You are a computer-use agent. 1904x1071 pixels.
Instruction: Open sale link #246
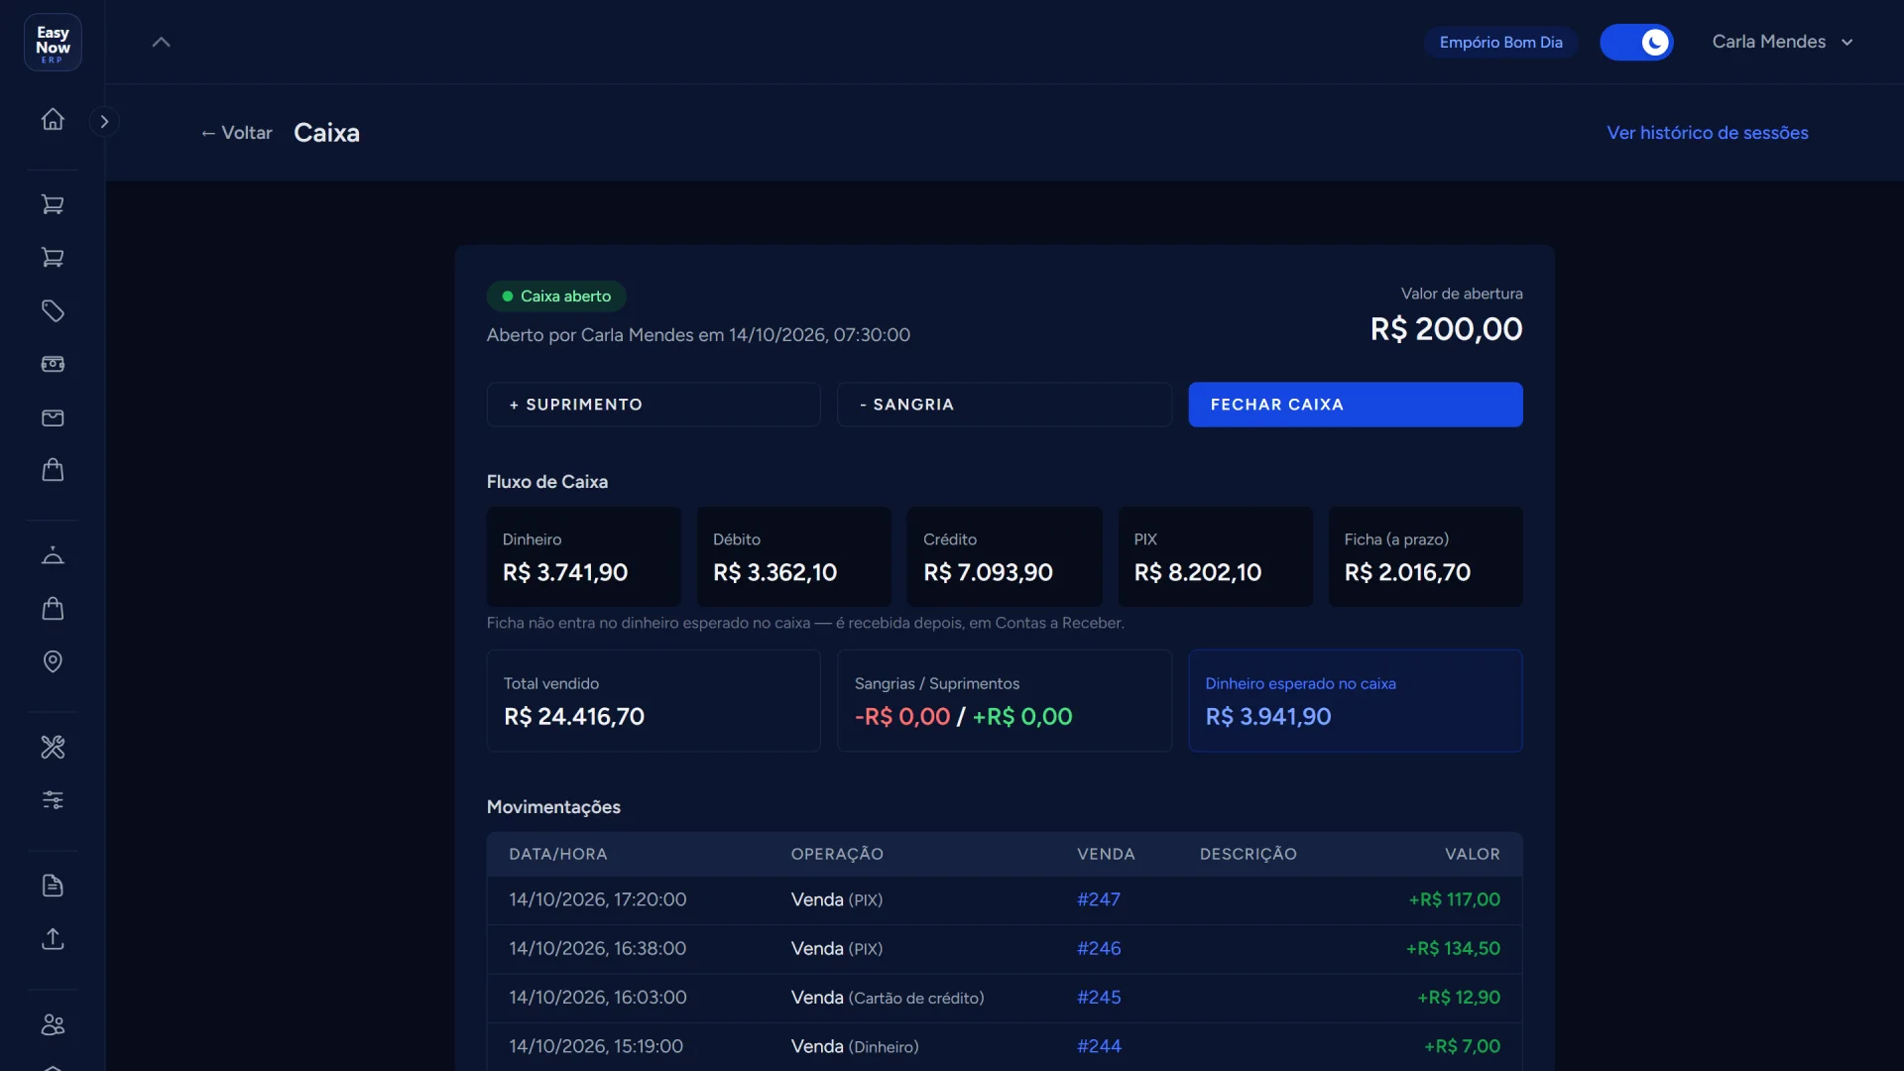point(1099,948)
